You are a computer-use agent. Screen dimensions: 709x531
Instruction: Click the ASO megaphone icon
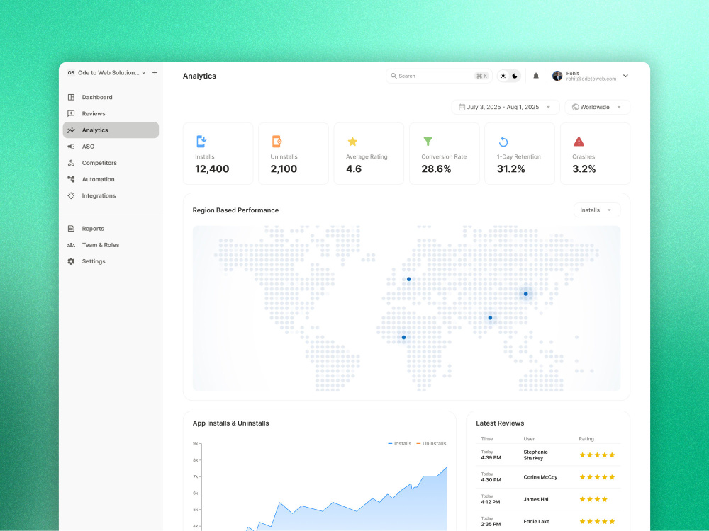[x=71, y=147]
